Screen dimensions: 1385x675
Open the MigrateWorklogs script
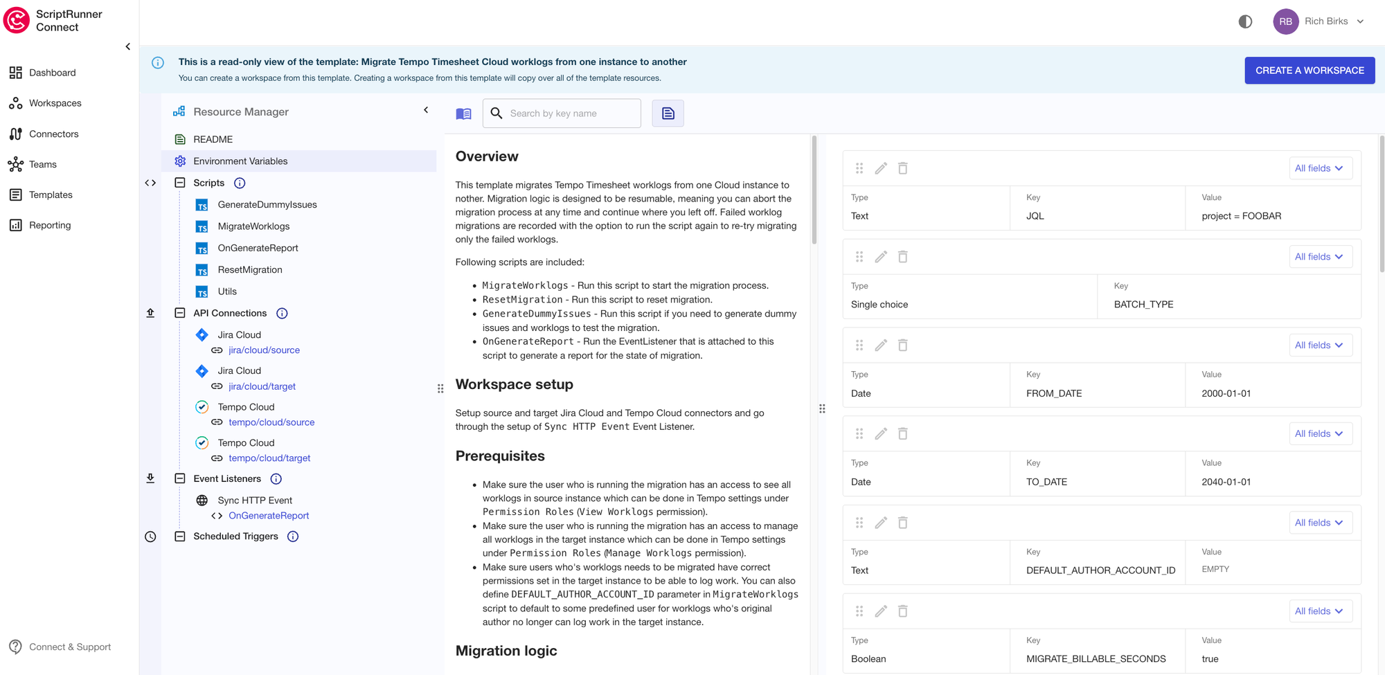click(x=253, y=226)
